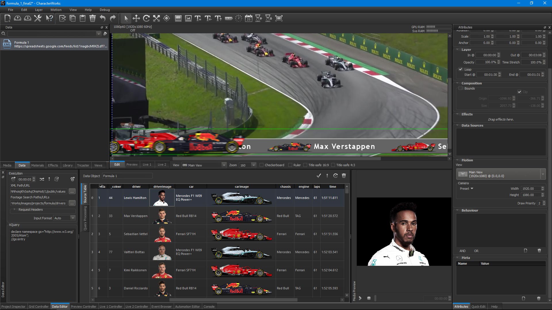The height and width of the screenshot is (310, 552).
Task: Refresh the Data Object with reload icon
Action: tap(335, 176)
